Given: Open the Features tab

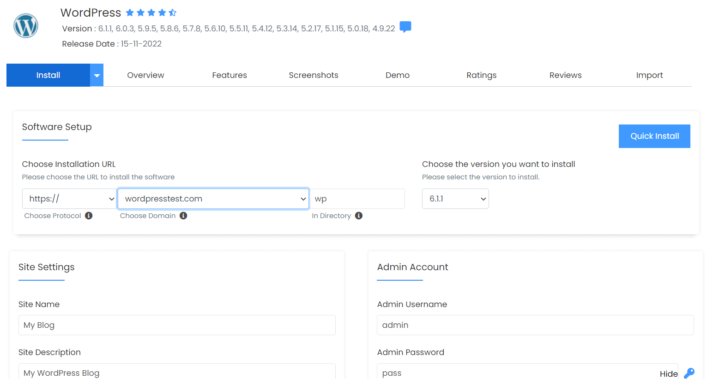Looking at the screenshot, I should 230,75.
